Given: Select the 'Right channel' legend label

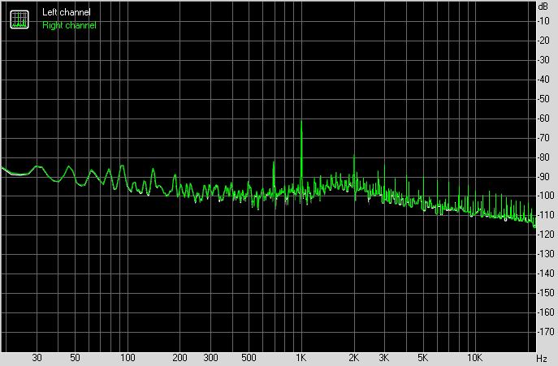Looking at the screenshot, I should (x=69, y=25).
